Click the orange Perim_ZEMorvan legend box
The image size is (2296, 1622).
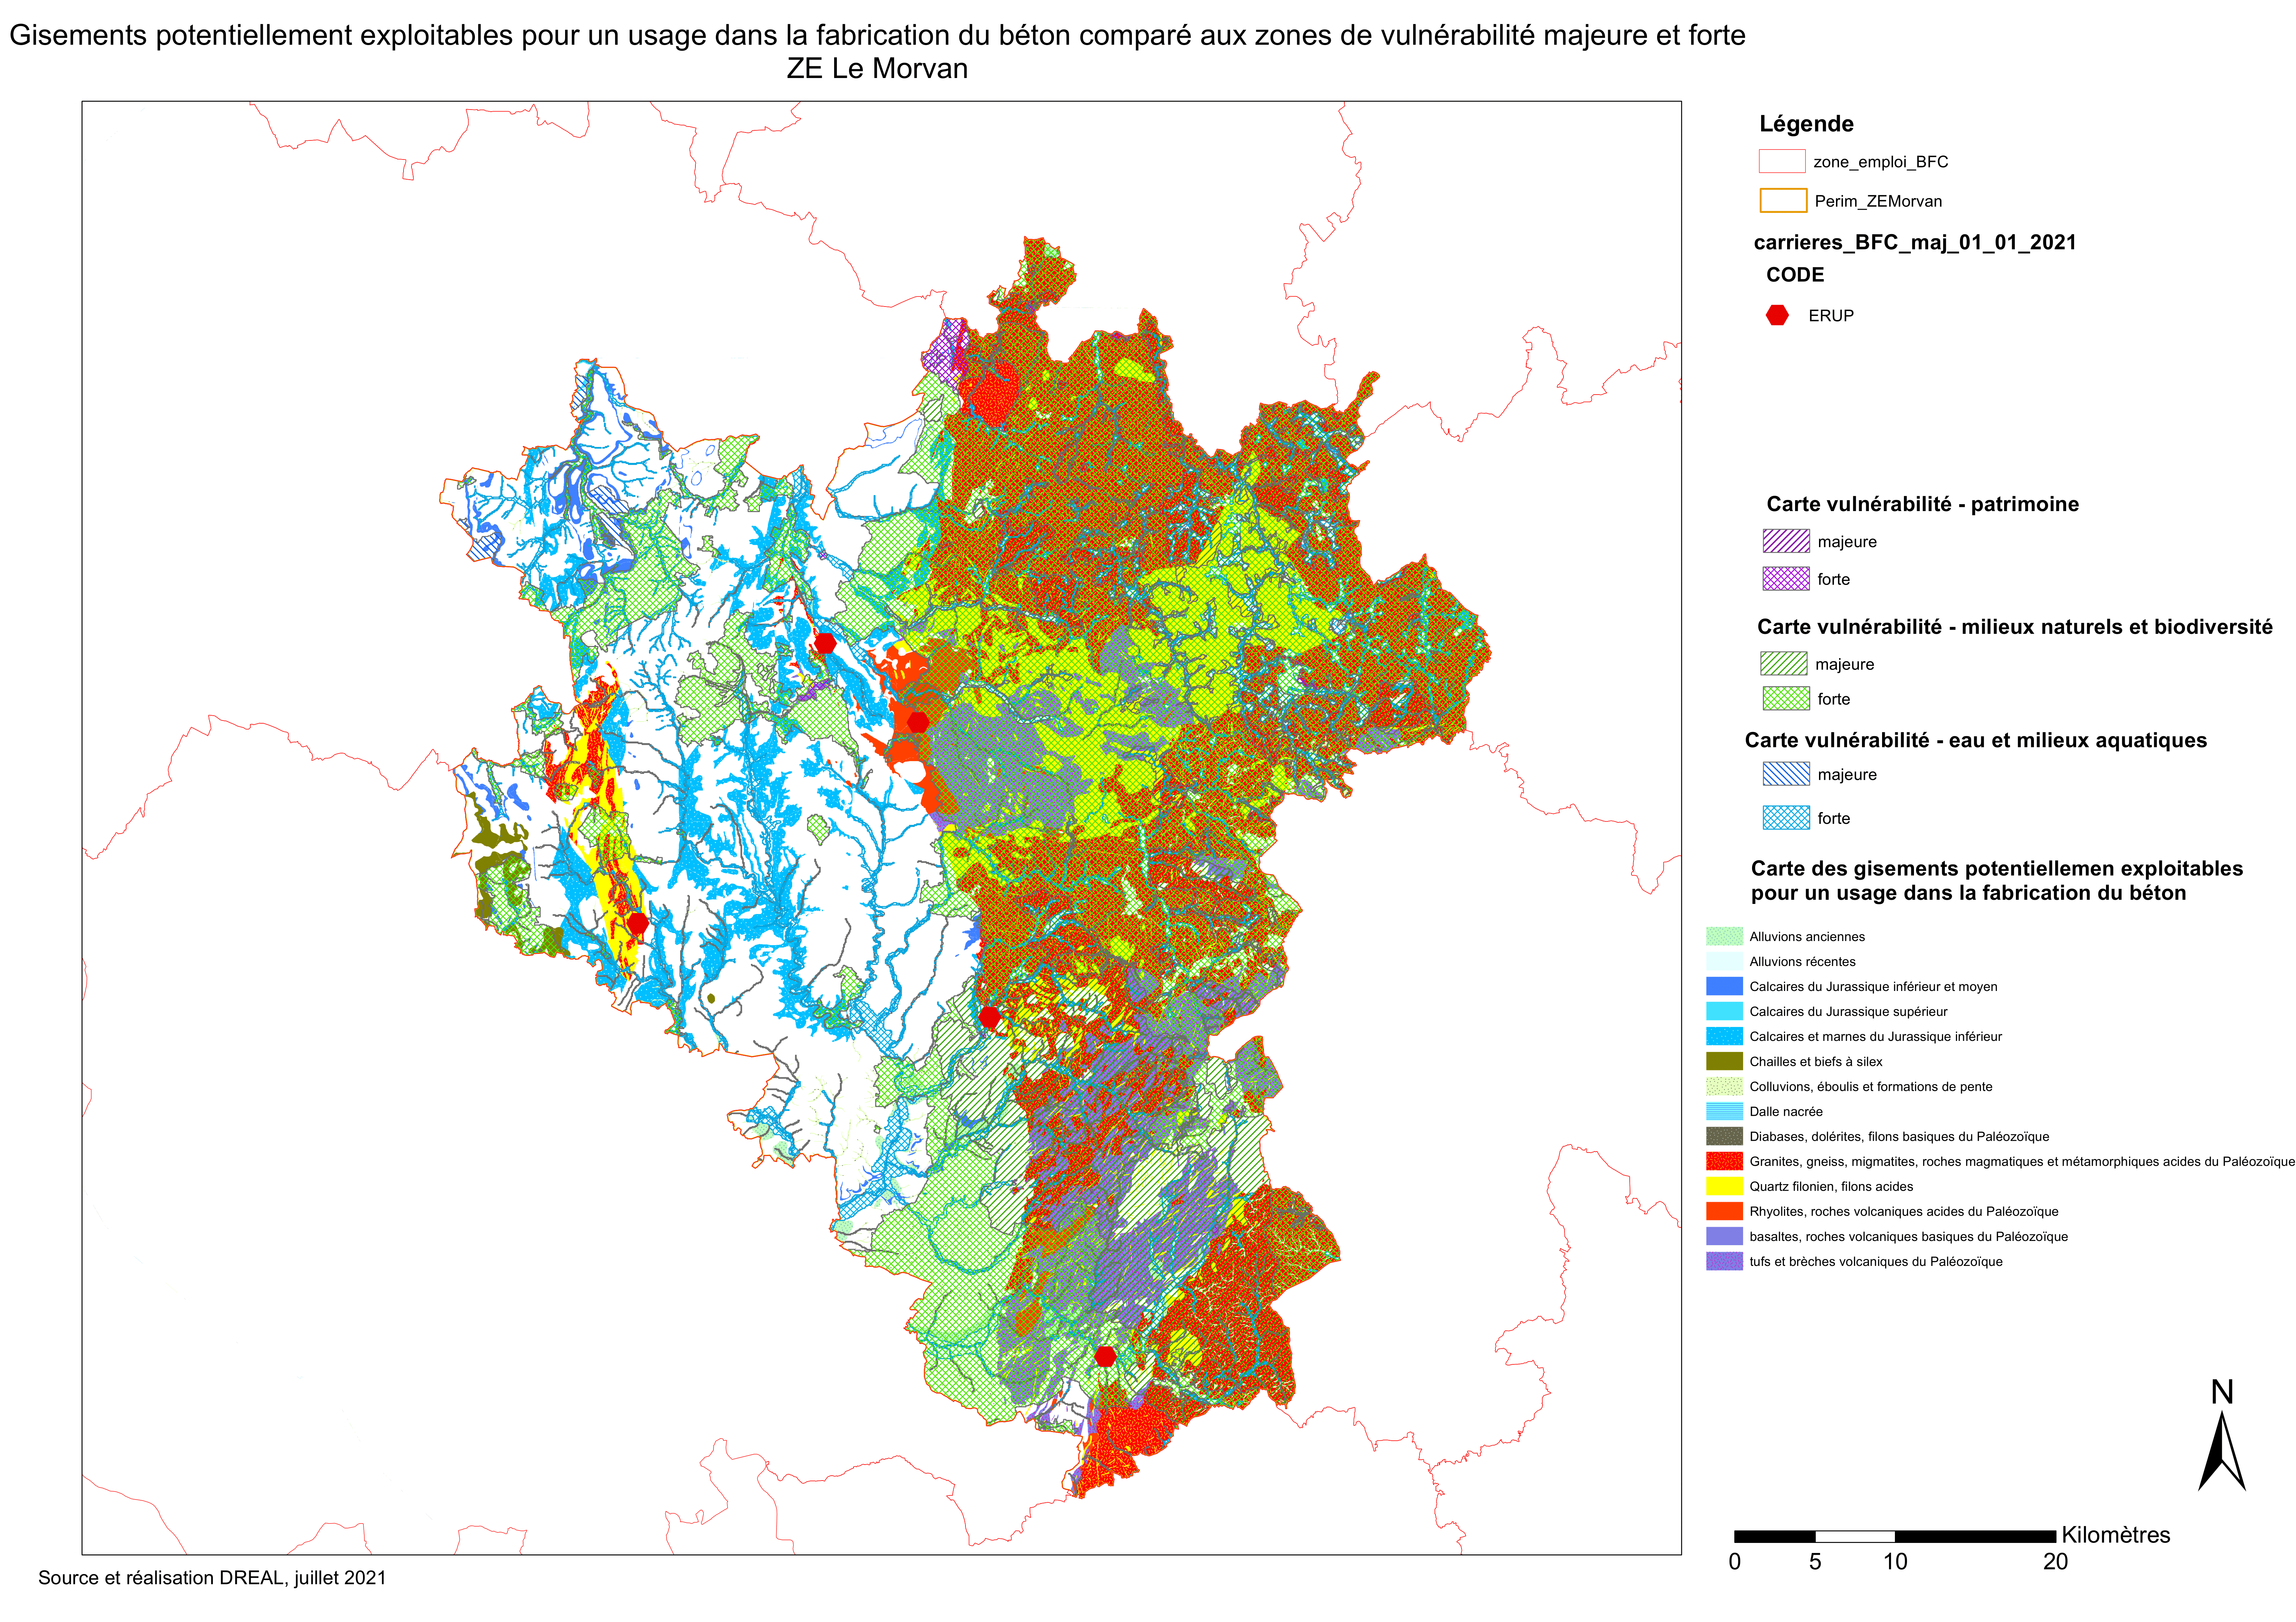pos(1783,201)
